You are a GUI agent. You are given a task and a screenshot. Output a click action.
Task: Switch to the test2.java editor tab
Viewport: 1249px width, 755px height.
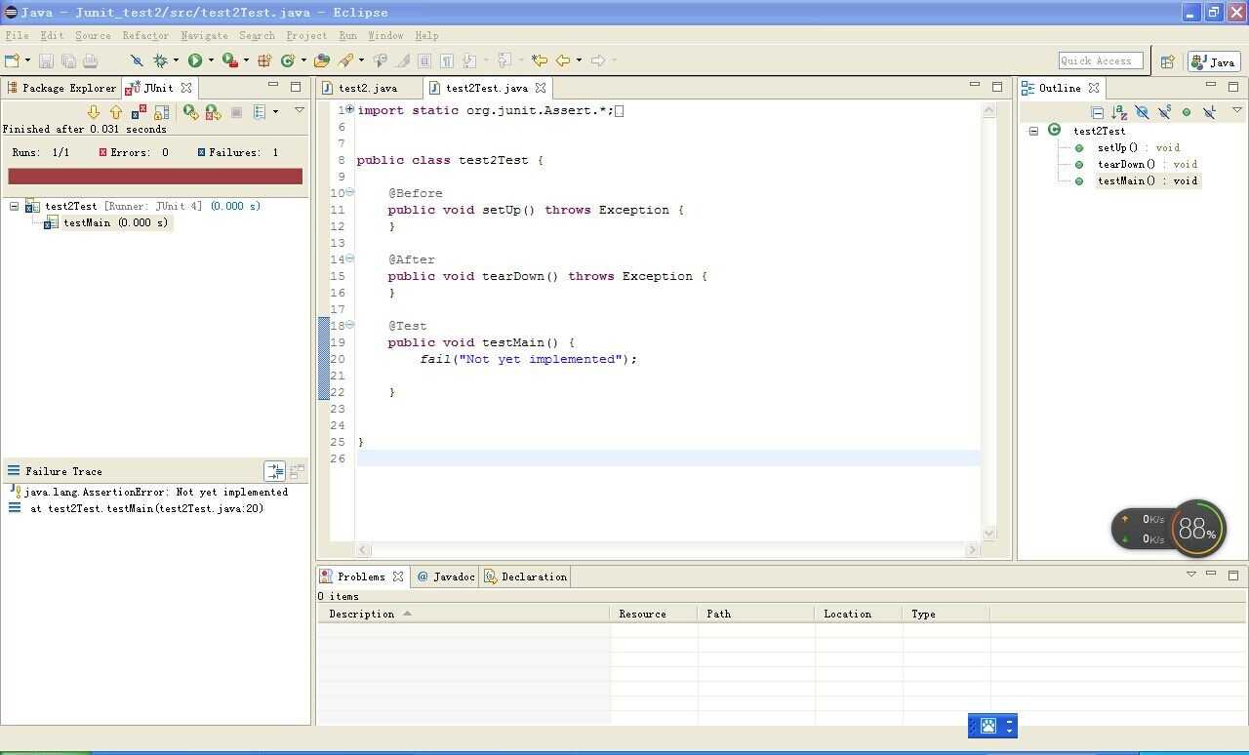[367, 88]
